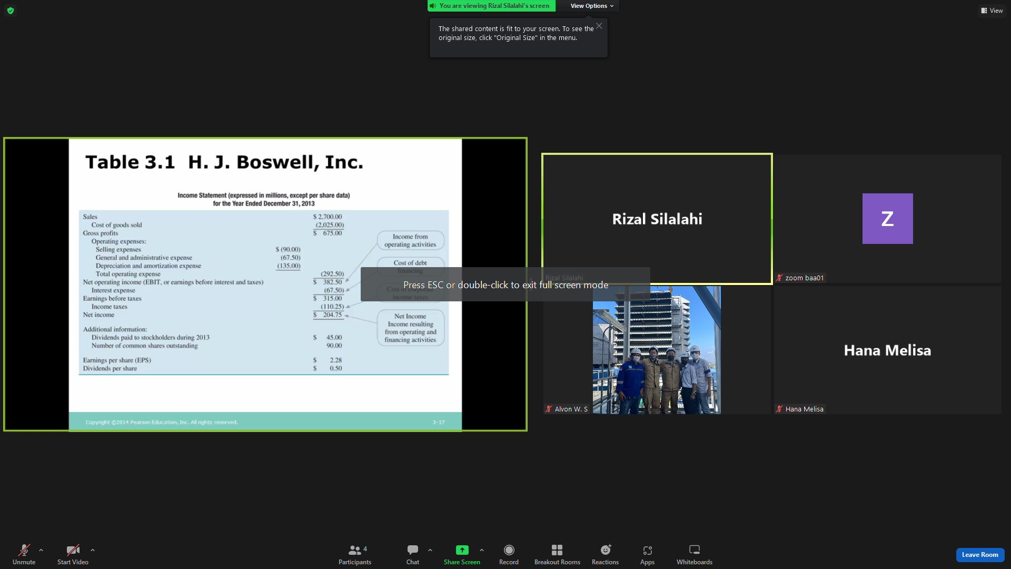Expand chat options arrow next to Chat

tap(430, 550)
